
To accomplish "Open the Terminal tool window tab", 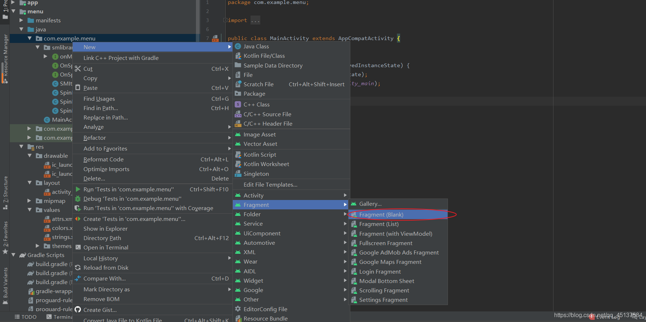I will (x=59, y=317).
